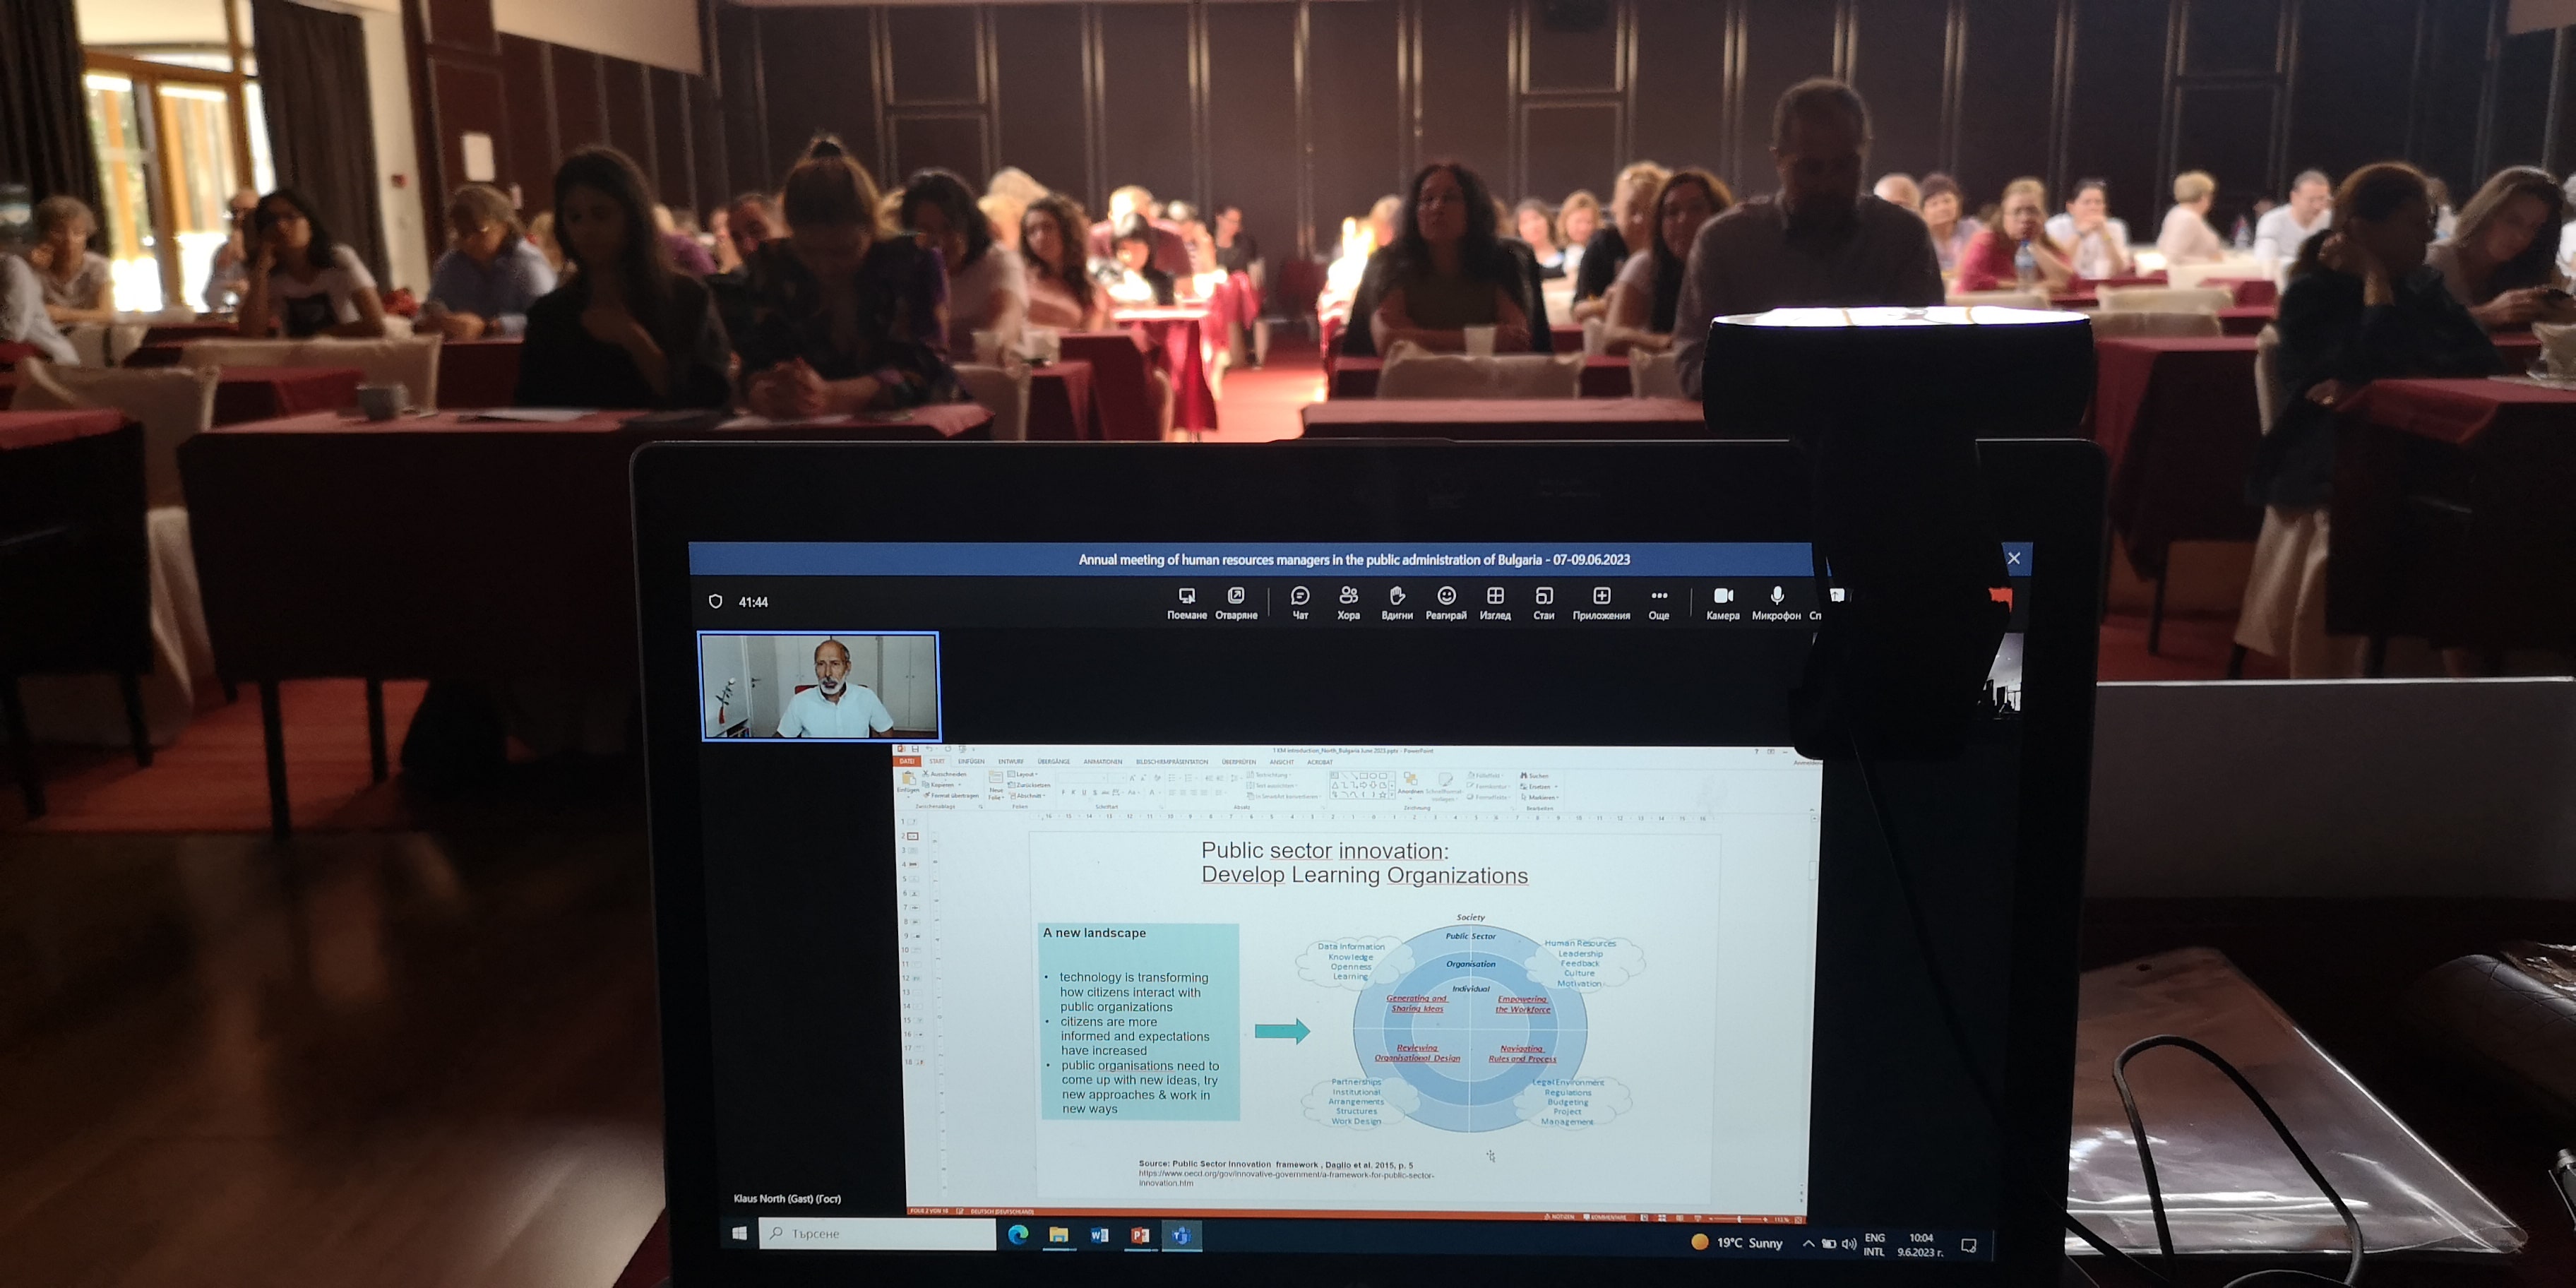Open the Стаи (rooms) option
Viewport: 2576px width, 1288px height.
pos(1544,603)
